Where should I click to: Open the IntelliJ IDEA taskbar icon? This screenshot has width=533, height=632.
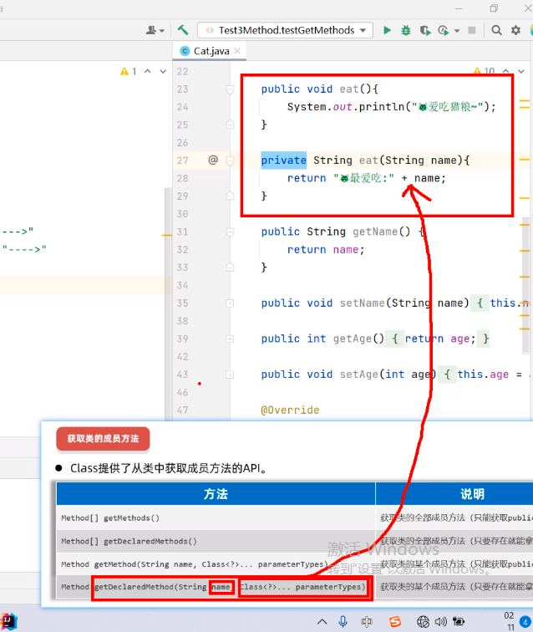9,621
